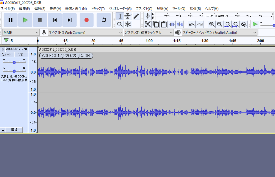Fit entire project in window
Screen dimensions: 275x177
236,24
